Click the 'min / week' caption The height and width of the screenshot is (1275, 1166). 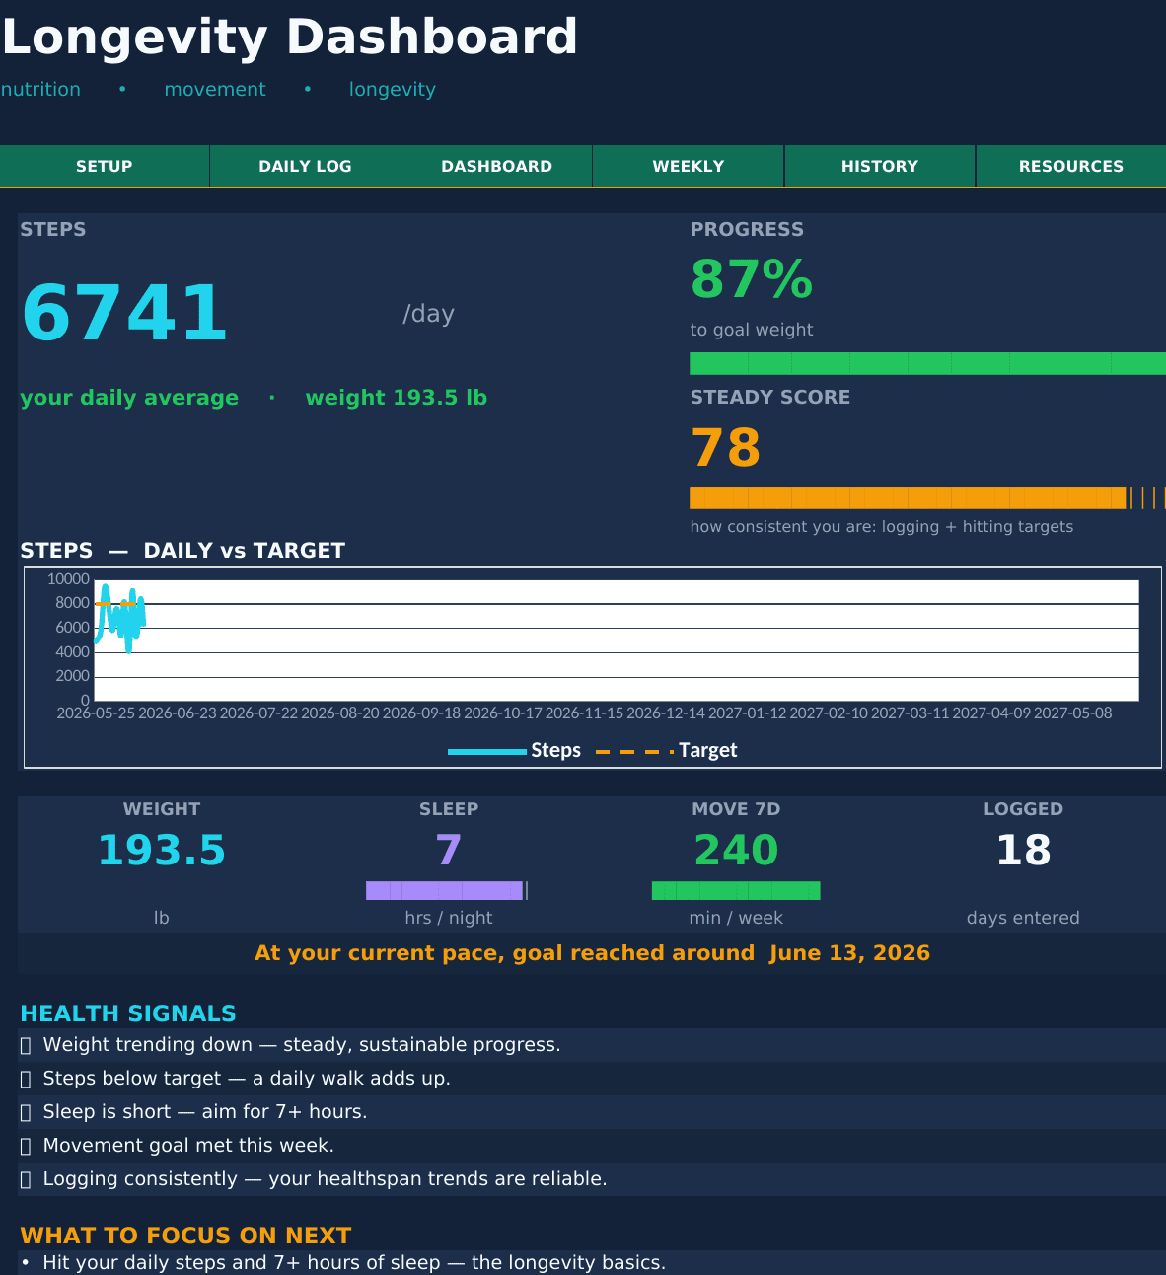[736, 918]
